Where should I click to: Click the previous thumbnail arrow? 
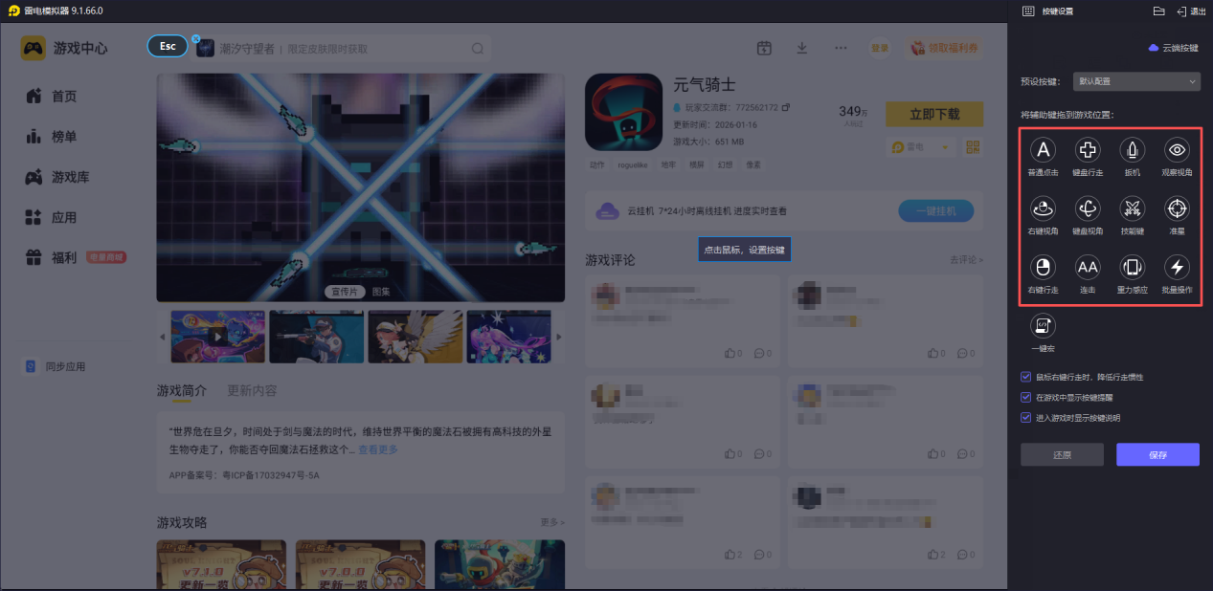(162, 337)
